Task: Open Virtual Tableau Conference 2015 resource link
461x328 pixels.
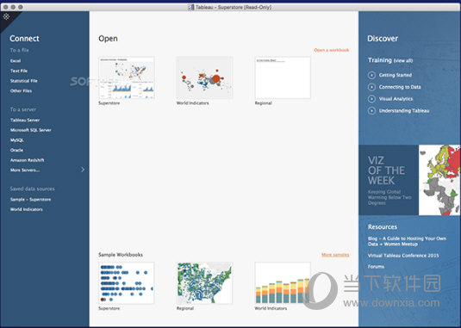Action: point(403,256)
